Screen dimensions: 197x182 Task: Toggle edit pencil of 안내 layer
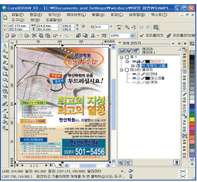[143, 74]
